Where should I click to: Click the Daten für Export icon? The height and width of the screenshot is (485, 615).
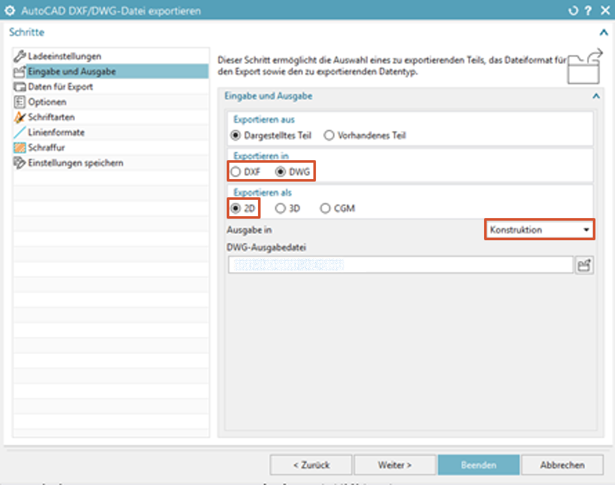(x=20, y=87)
